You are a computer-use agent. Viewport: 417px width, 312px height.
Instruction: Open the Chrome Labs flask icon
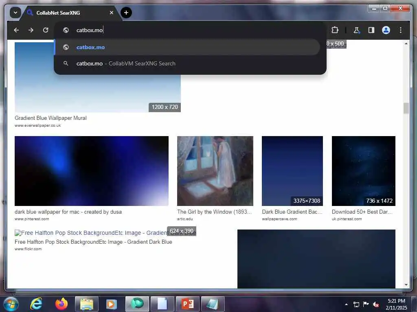click(x=356, y=30)
